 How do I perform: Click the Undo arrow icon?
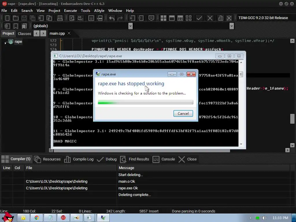tap(112, 18)
